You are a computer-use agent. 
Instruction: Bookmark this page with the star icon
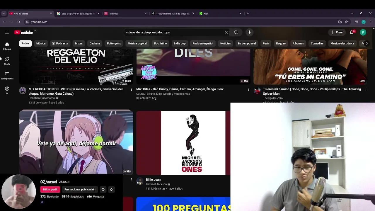(346, 22)
